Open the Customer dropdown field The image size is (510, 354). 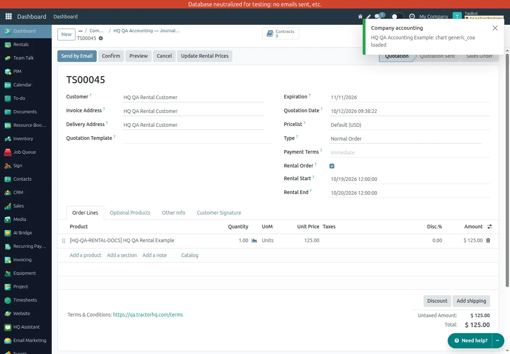pyautogui.click(x=193, y=97)
